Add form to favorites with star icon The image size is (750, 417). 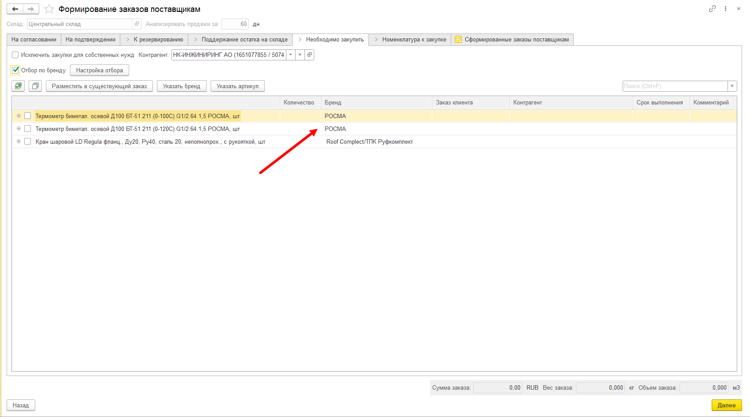(x=49, y=9)
